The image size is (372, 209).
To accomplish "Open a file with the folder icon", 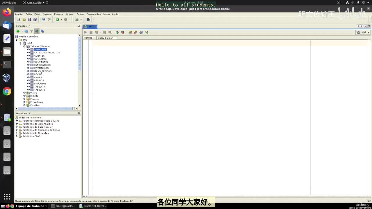I will pyautogui.click(x=24, y=19).
